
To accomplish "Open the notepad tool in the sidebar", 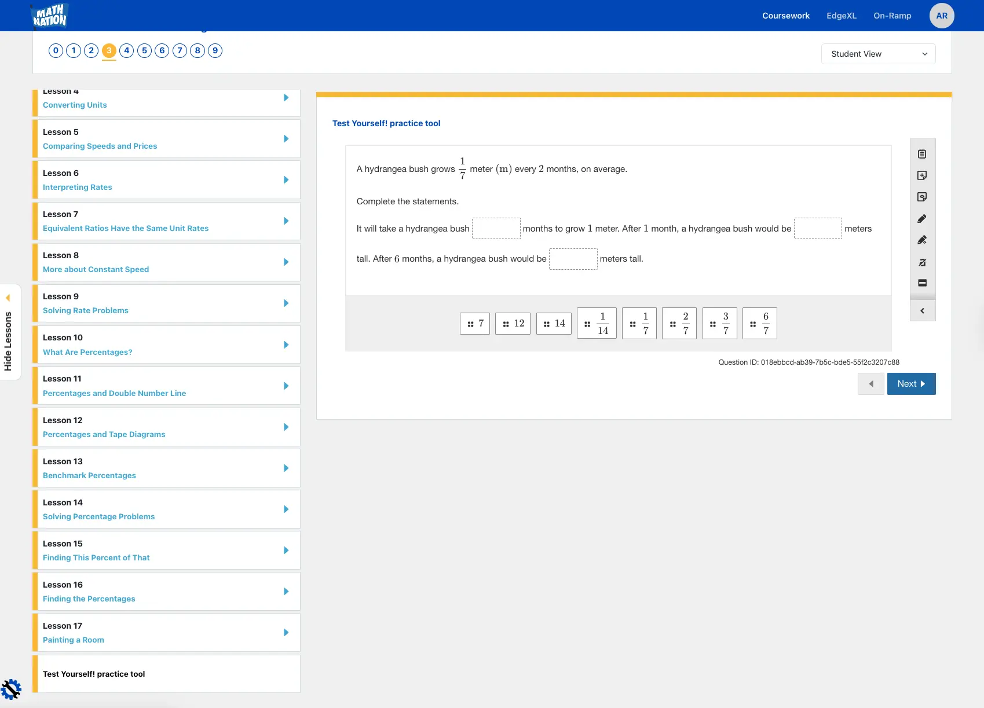I will coord(922,154).
